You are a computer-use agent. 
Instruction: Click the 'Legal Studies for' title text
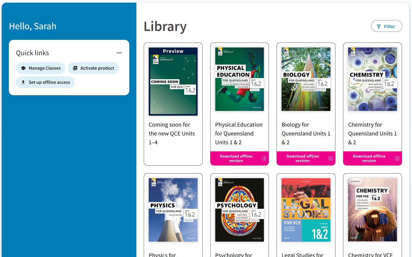pos(302,255)
